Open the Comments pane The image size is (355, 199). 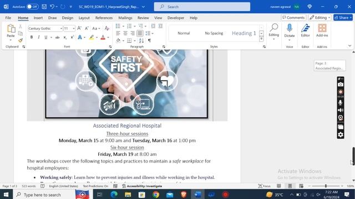293,18
